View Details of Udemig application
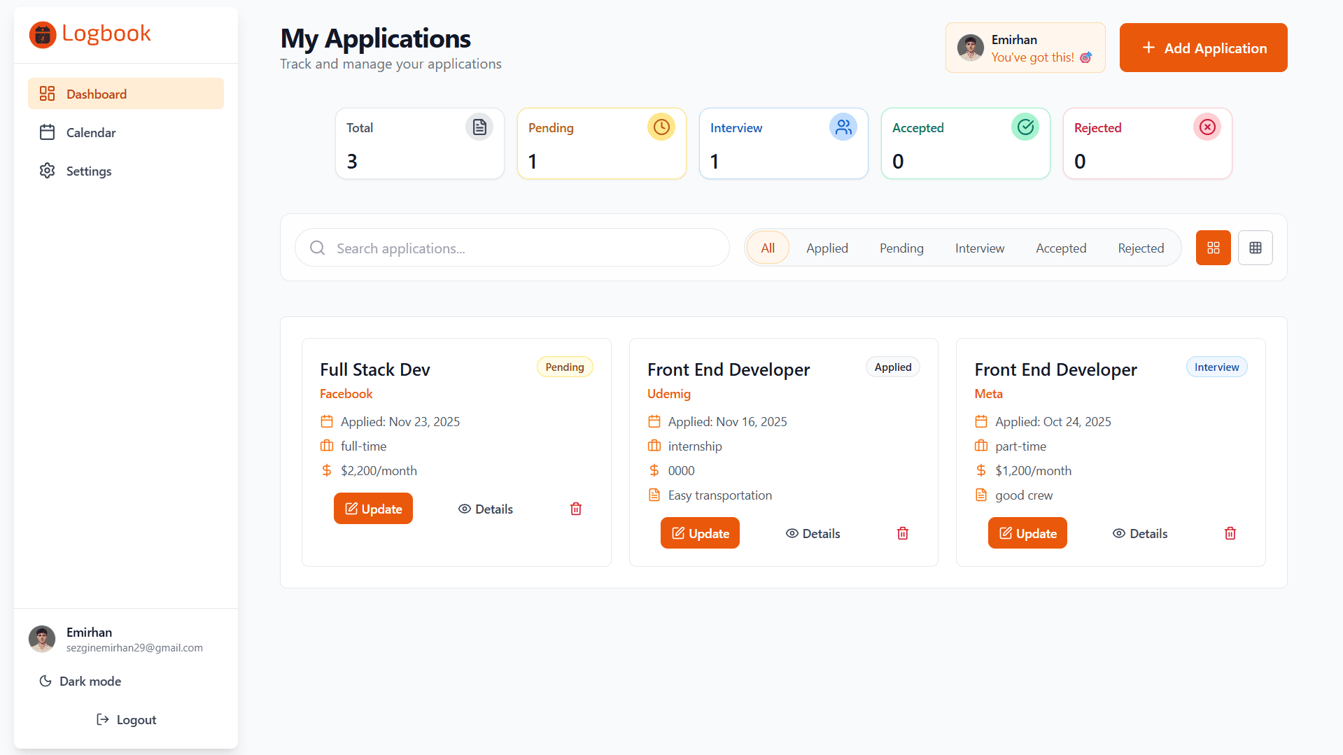Viewport: 1343px width, 755px height. tap(813, 533)
